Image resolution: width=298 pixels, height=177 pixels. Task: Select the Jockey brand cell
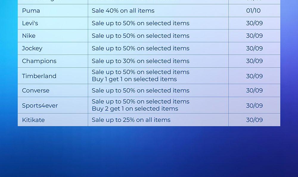pyautogui.click(x=32, y=48)
